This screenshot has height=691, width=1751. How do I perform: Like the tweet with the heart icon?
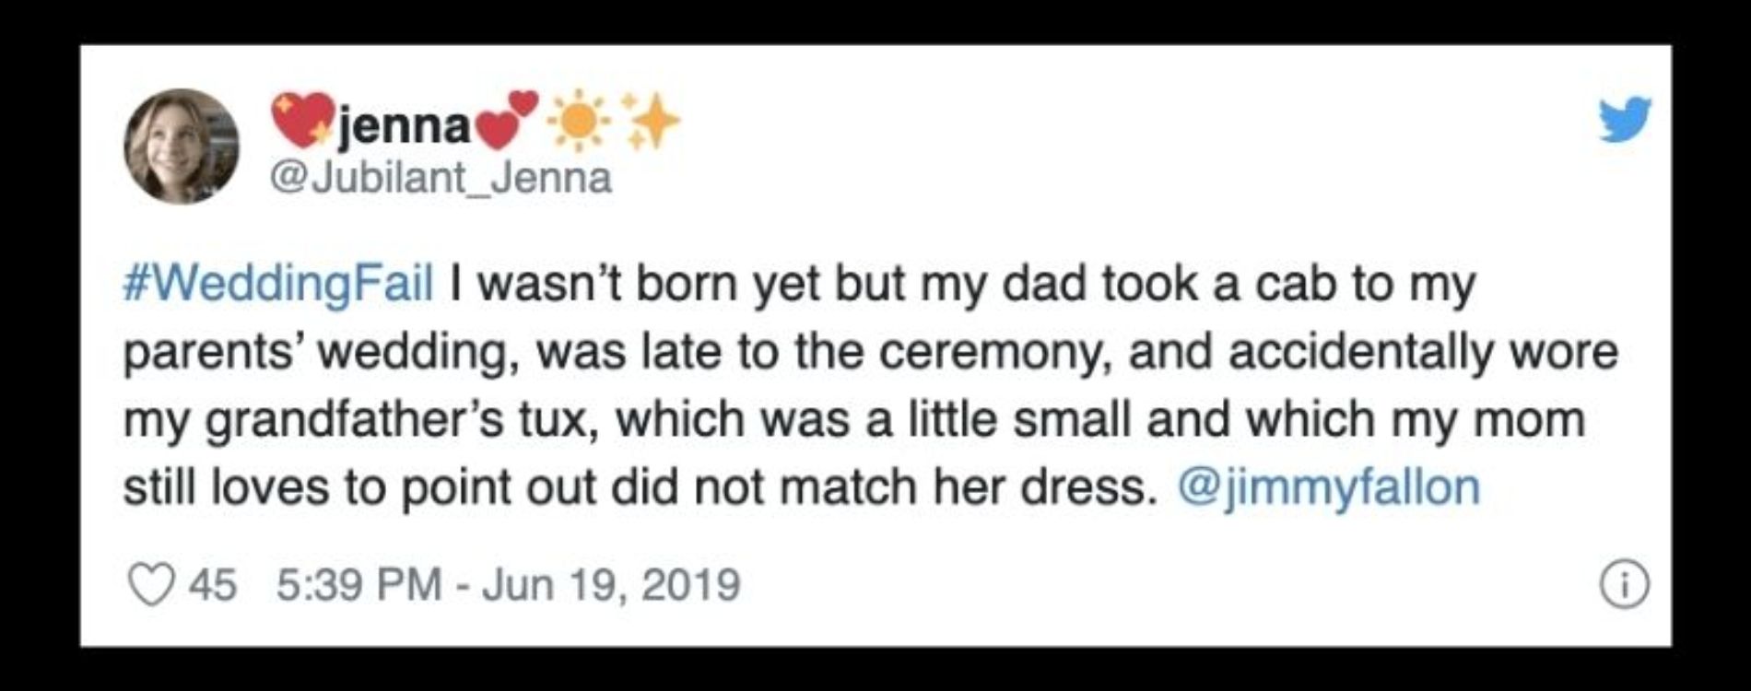(x=150, y=585)
